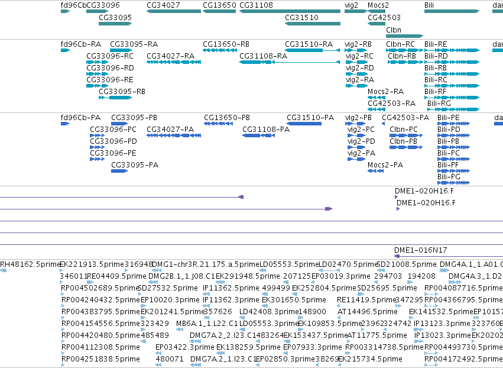503x368 pixels.
Task: Click the CG33096-RC transcript label
Action: (110, 56)
